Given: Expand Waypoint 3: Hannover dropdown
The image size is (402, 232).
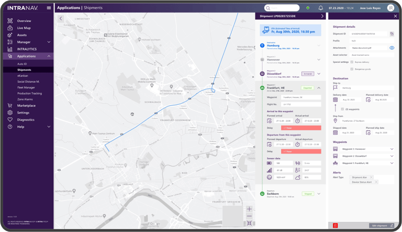Looking at the screenshot, I should (x=392, y=149).
